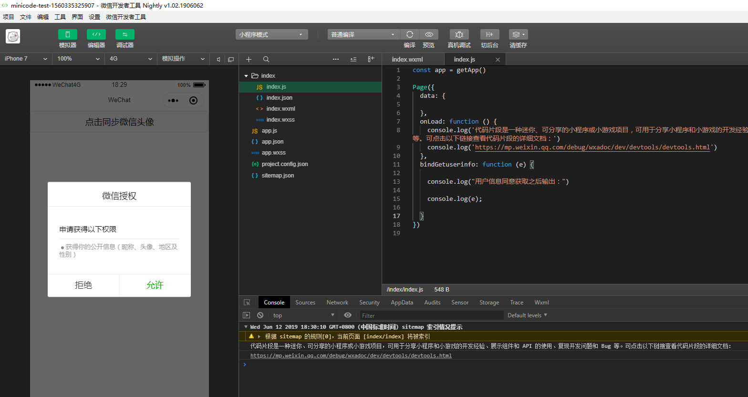Viewport: 748px width, 397px height.
Task: Collapse the sitemap log group arrow
Action: click(246, 327)
